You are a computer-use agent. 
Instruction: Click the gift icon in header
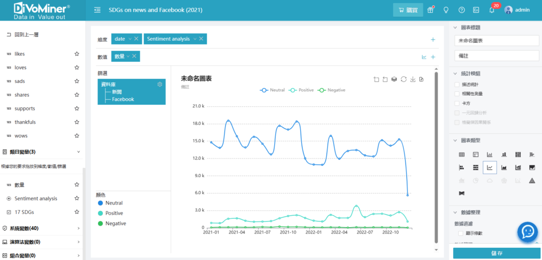[x=431, y=10]
